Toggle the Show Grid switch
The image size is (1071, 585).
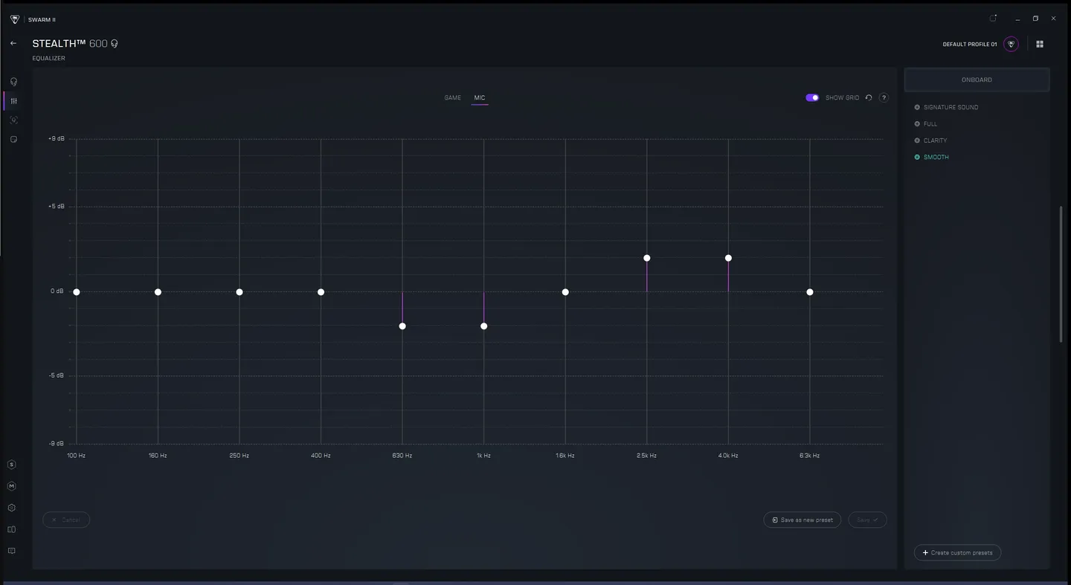coord(812,97)
